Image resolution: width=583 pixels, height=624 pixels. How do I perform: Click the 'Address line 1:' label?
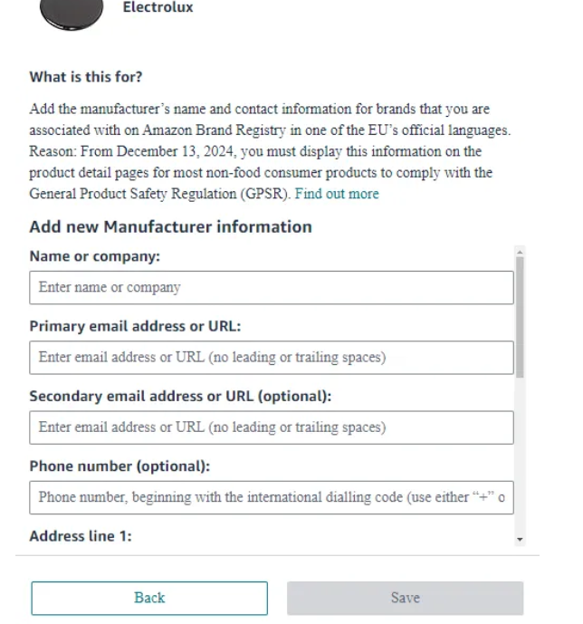click(x=81, y=536)
